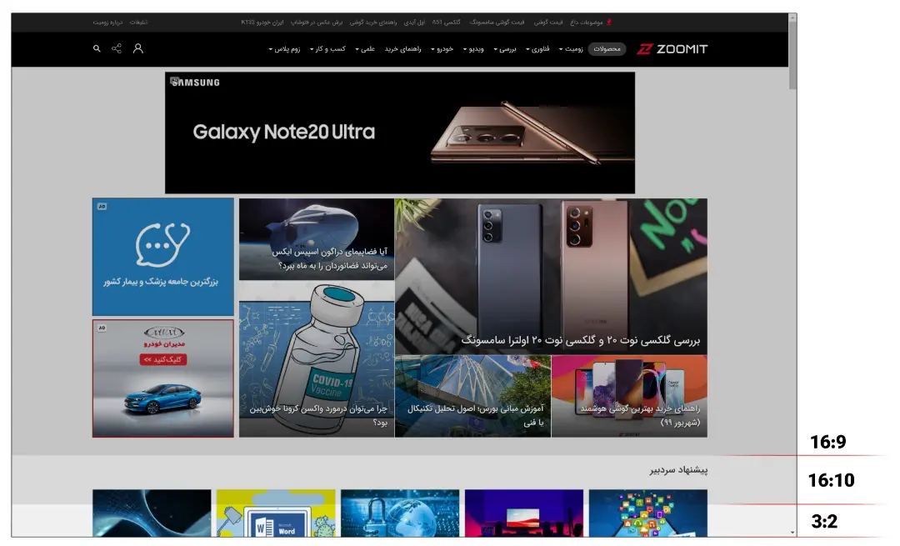
Task: Open the قیمت گوشی سامسونگ link
Action: pyautogui.click(x=497, y=23)
